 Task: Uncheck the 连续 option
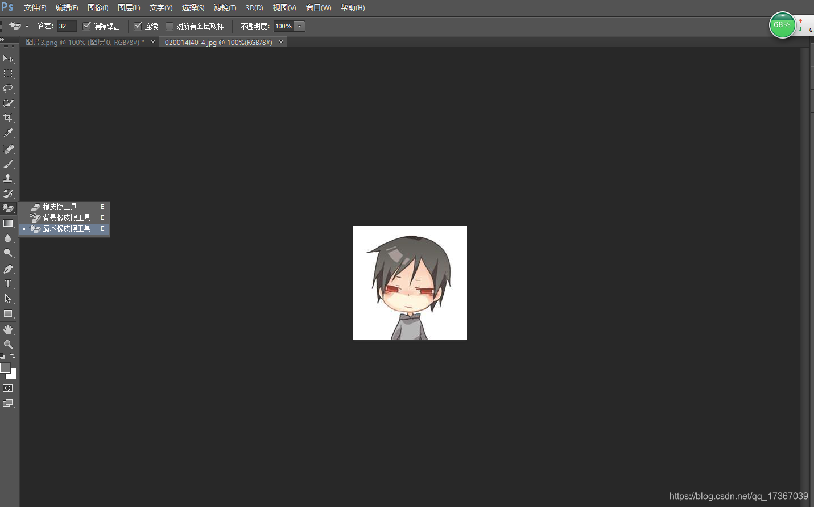137,26
